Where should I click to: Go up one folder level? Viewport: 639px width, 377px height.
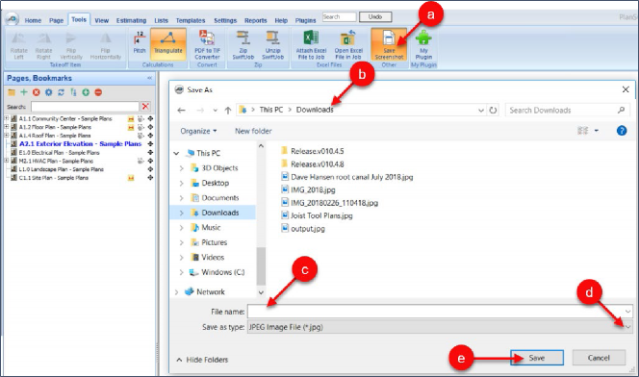(x=228, y=111)
